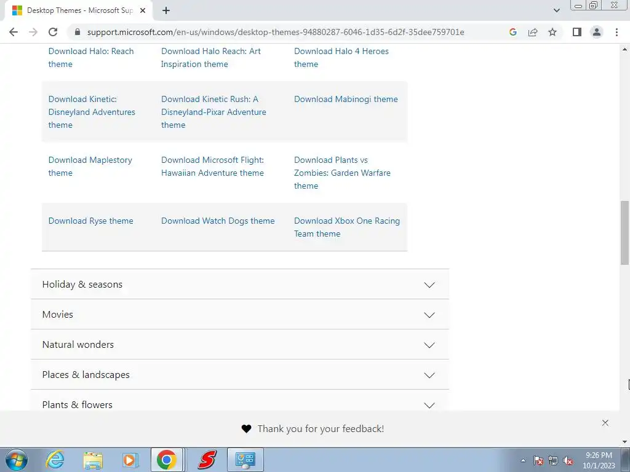Open the taskbar clock and date
Screen dimensions: 630x472
click(x=599, y=460)
